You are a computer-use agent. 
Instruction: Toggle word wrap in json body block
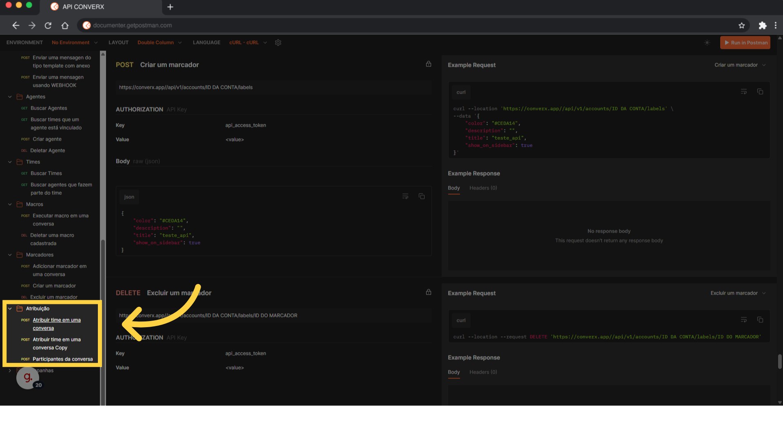[x=405, y=196]
